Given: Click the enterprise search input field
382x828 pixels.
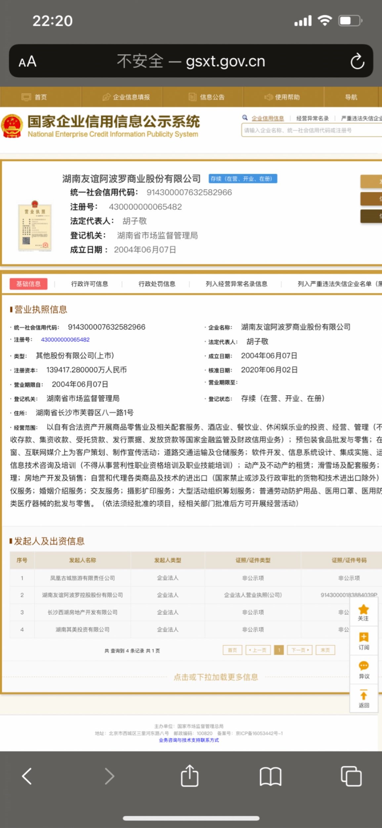Looking at the screenshot, I should (312, 130).
